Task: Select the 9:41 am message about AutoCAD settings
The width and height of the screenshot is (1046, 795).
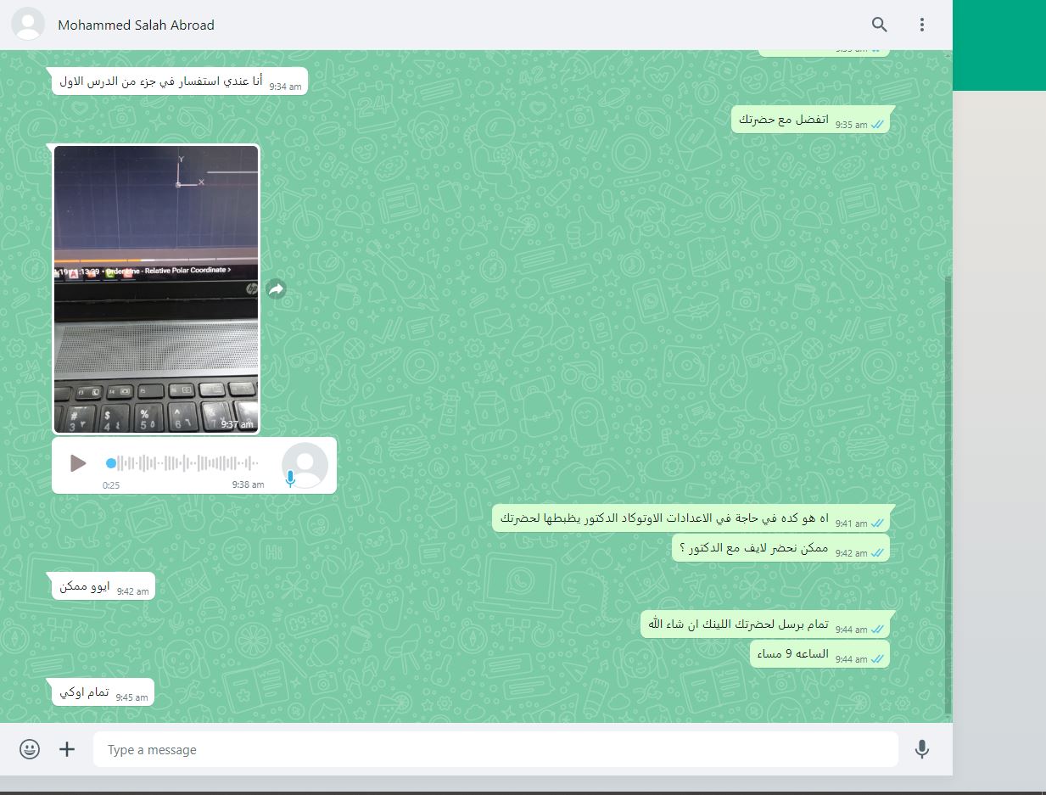Action: [x=691, y=518]
